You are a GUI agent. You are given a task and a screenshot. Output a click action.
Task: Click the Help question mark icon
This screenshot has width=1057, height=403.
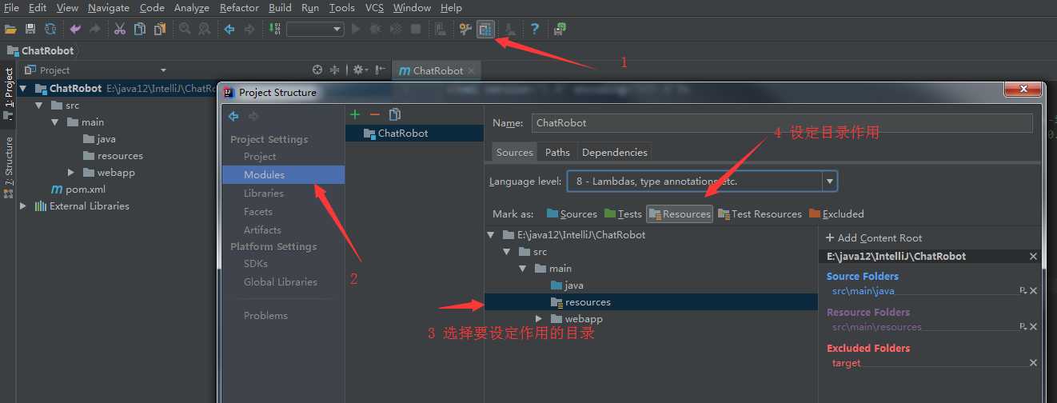pos(535,29)
